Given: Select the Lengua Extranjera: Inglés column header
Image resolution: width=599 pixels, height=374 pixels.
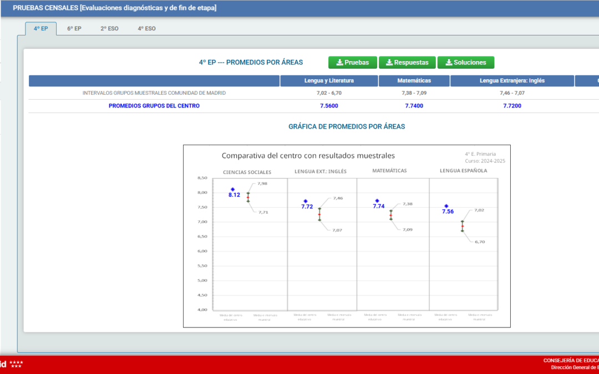Looking at the screenshot, I should pyautogui.click(x=512, y=81).
